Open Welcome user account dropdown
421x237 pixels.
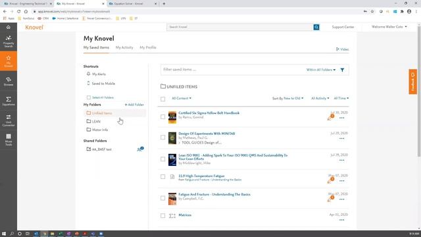pos(389,27)
